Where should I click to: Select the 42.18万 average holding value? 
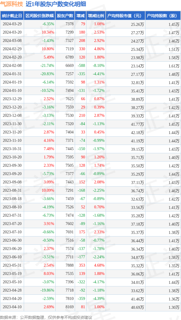coord(137,132)
